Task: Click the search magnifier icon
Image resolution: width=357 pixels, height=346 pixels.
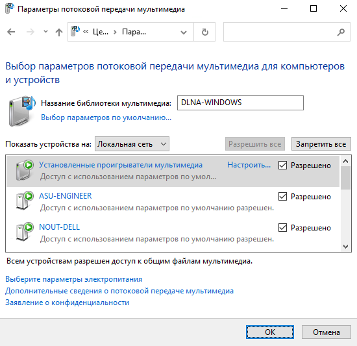Action: point(341,32)
